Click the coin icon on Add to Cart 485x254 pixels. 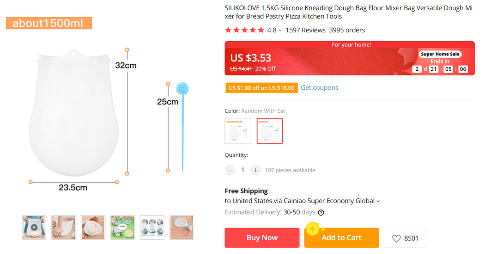[313, 229]
